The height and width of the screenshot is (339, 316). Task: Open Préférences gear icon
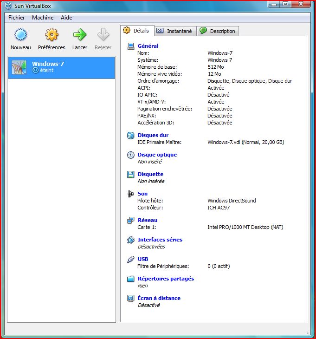pyautogui.click(x=52, y=34)
